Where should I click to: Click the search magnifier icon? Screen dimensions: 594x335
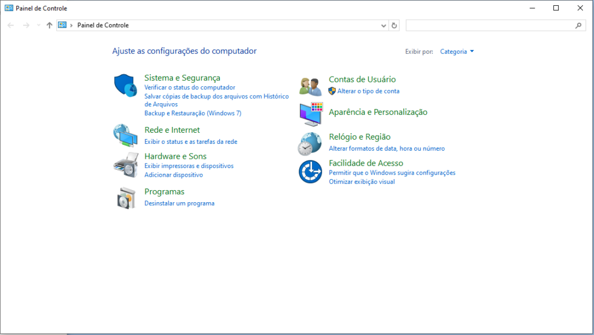coord(578,26)
